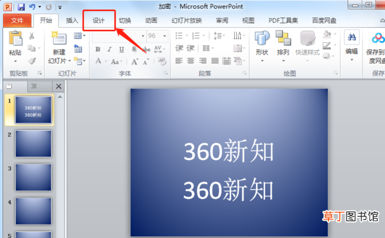Align text to the right
Image resolution: width=385 pixels, height=238 pixels.
[x=203, y=61]
